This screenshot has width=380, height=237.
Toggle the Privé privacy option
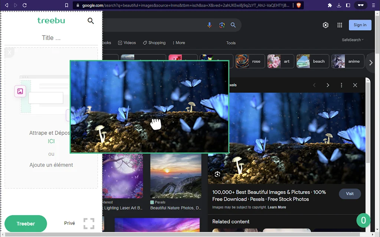click(x=69, y=223)
